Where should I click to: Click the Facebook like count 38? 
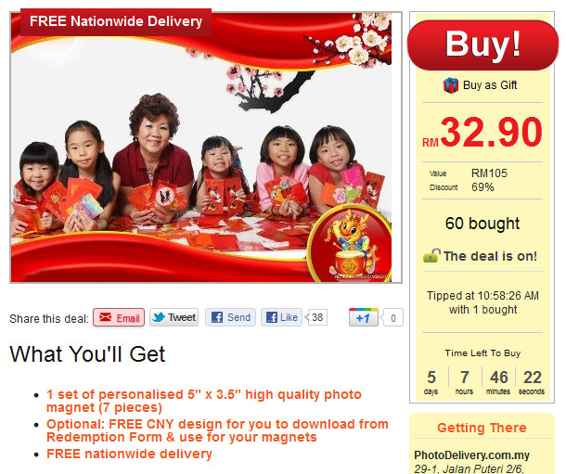tap(317, 317)
